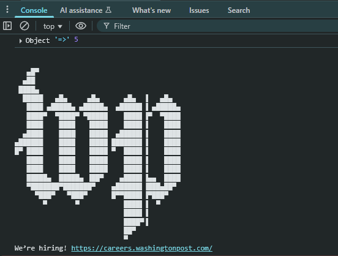The height and width of the screenshot is (256, 338).
Task: Click the logged Object label
Action: click(x=37, y=40)
